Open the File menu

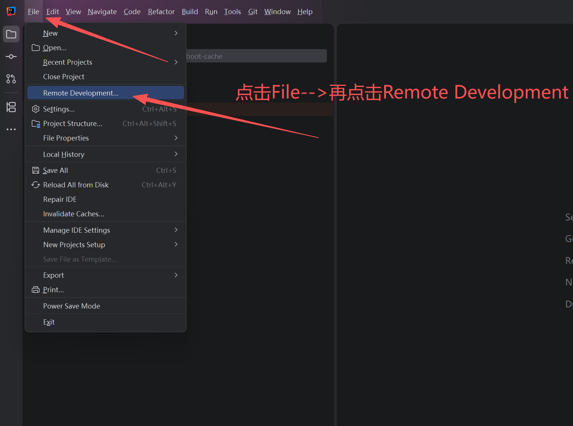click(33, 12)
